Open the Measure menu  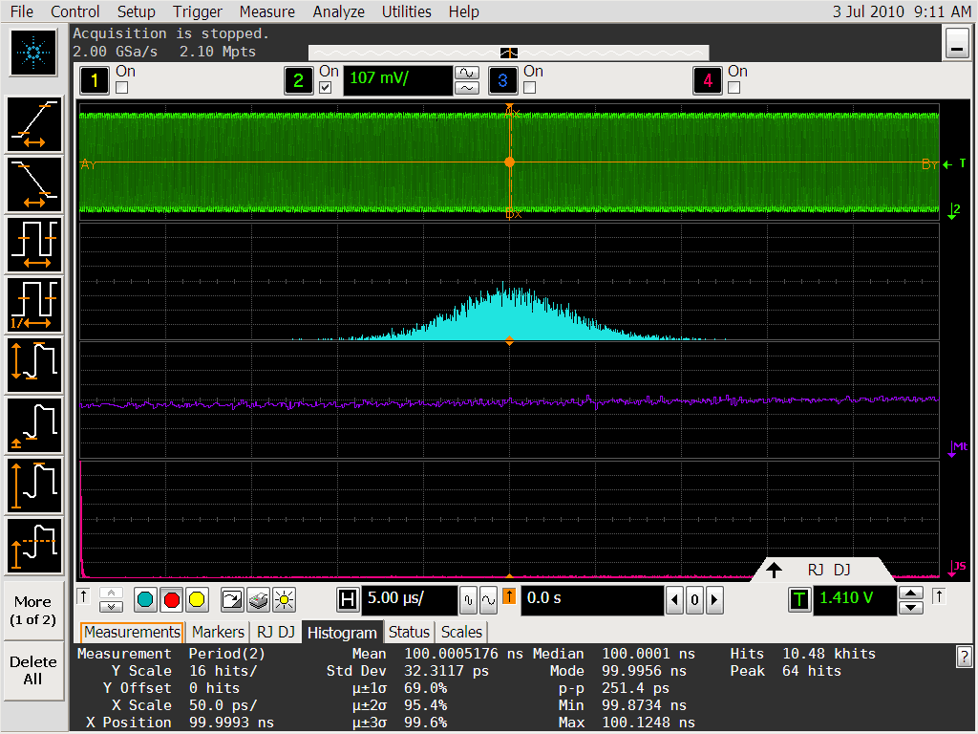267,11
